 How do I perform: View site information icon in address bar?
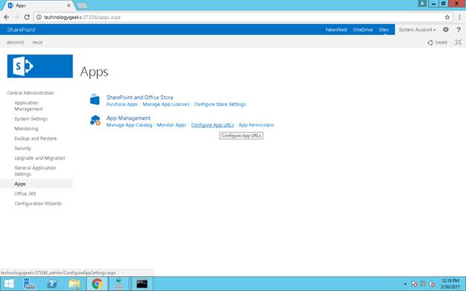(x=39, y=17)
